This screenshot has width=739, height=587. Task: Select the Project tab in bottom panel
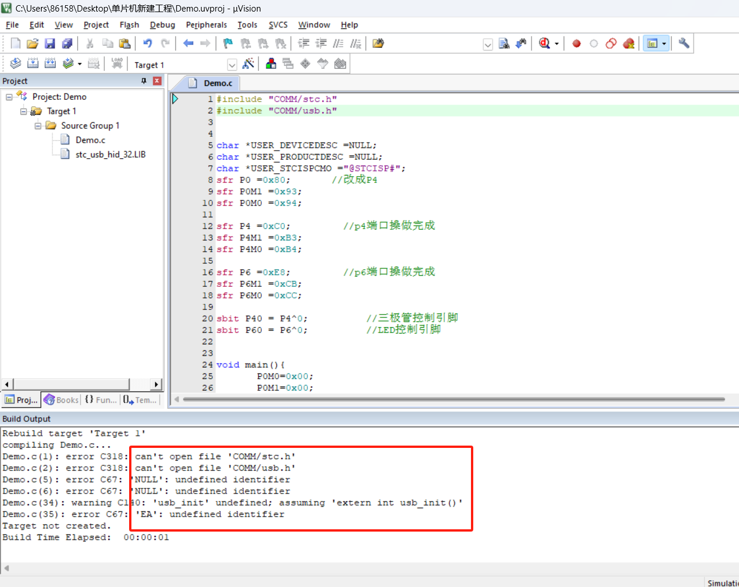tap(21, 400)
